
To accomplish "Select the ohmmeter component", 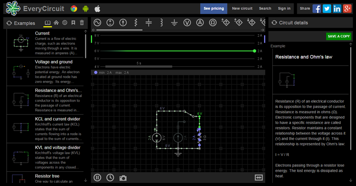I will (x=213, y=22).
